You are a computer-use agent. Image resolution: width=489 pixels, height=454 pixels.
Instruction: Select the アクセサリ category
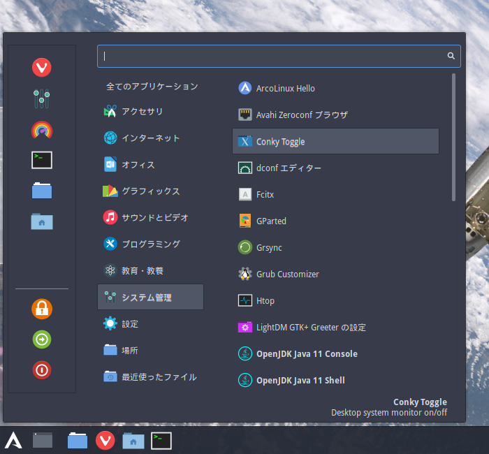[151, 111]
